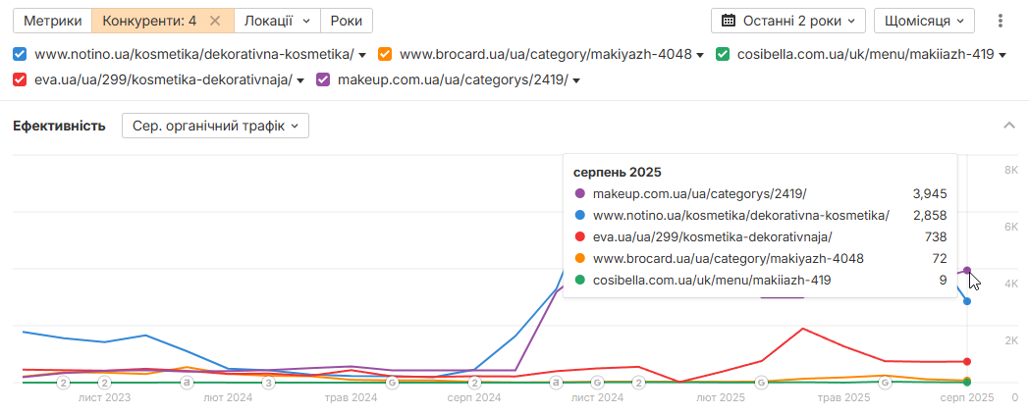Click the 'a' marker near лют 2024
This screenshot has width=1029, height=414.
click(187, 382)
